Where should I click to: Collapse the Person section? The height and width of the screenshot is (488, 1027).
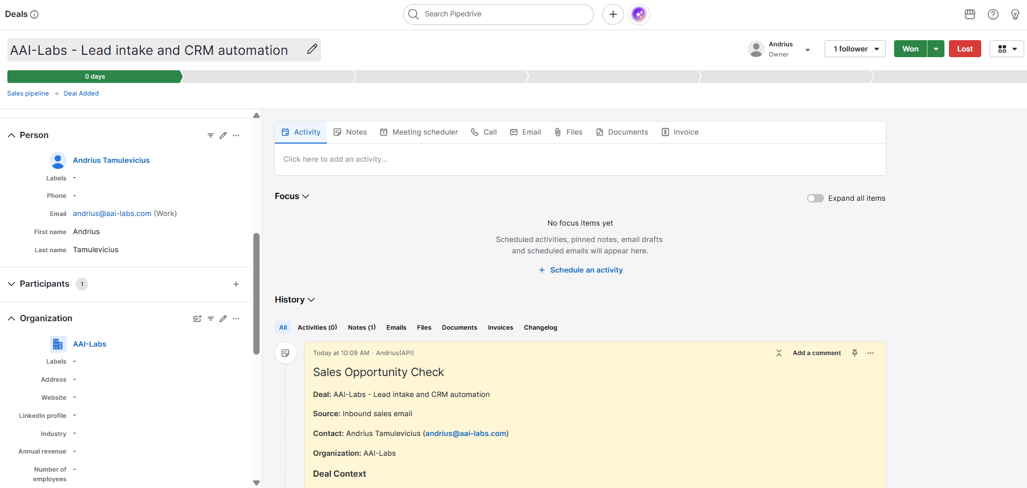(11, 135)
